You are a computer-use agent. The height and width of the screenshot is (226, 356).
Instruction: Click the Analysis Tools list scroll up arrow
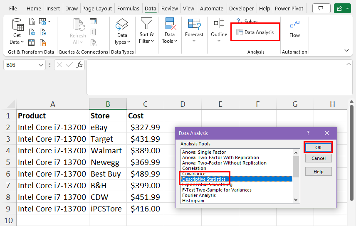(x=296, y=153)
